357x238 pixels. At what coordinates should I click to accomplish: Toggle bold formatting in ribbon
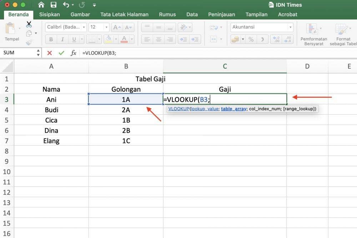(x=51, y=39)
